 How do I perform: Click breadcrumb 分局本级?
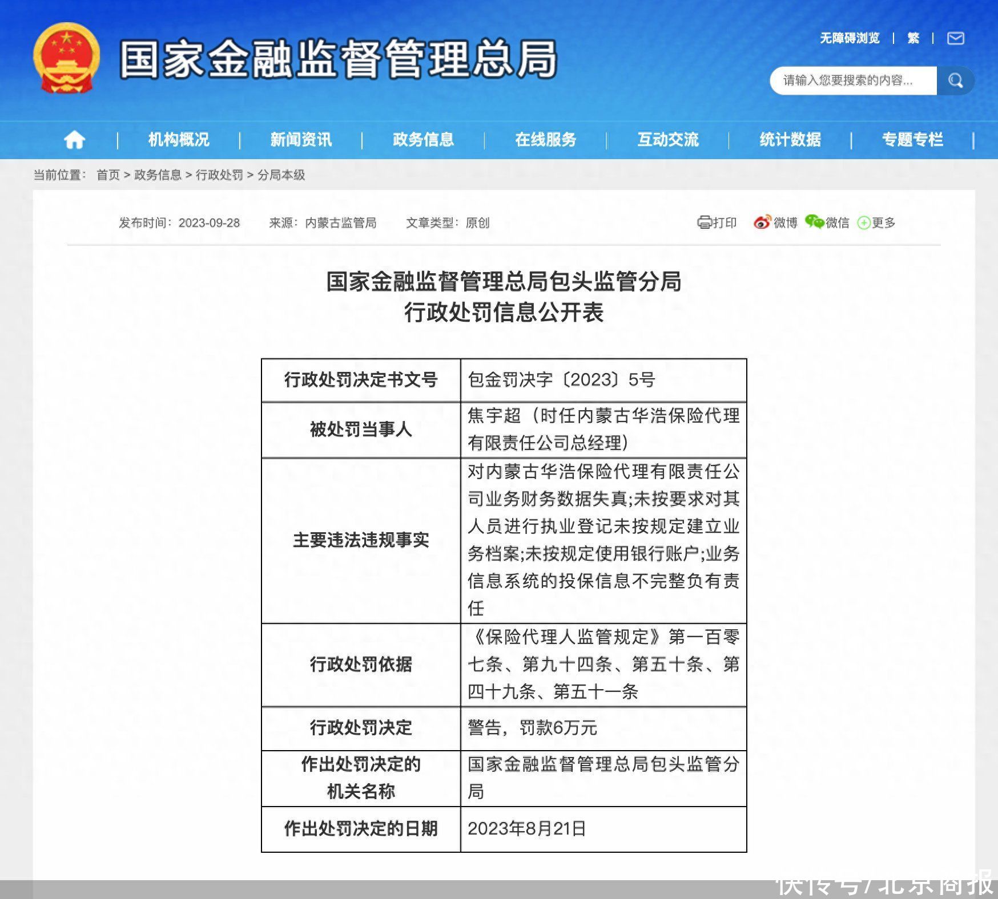281,175
